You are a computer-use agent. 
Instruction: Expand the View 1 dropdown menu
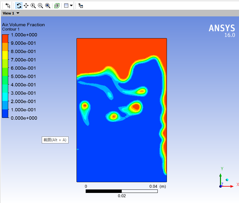tap(18, 13)
